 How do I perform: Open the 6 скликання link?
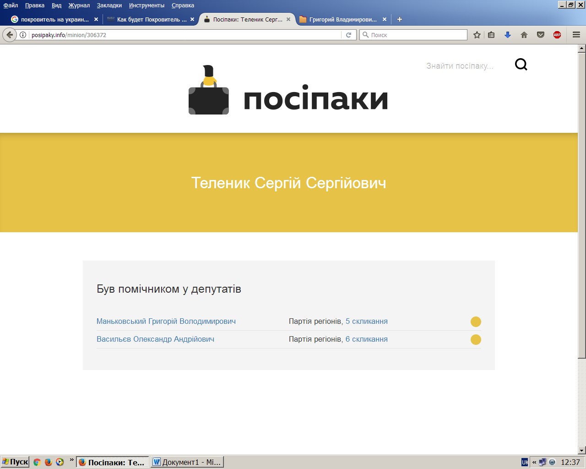[x=366, y=339]
